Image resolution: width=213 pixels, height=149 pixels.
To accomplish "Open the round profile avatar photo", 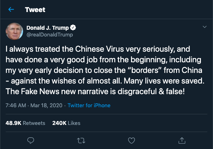I will click(14, 31).
